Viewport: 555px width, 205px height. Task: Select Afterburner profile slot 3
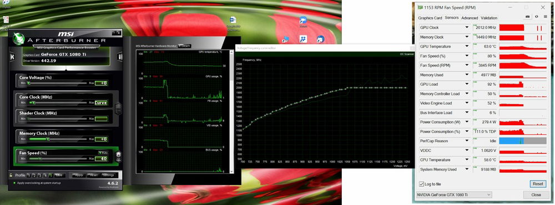point(39,175)
